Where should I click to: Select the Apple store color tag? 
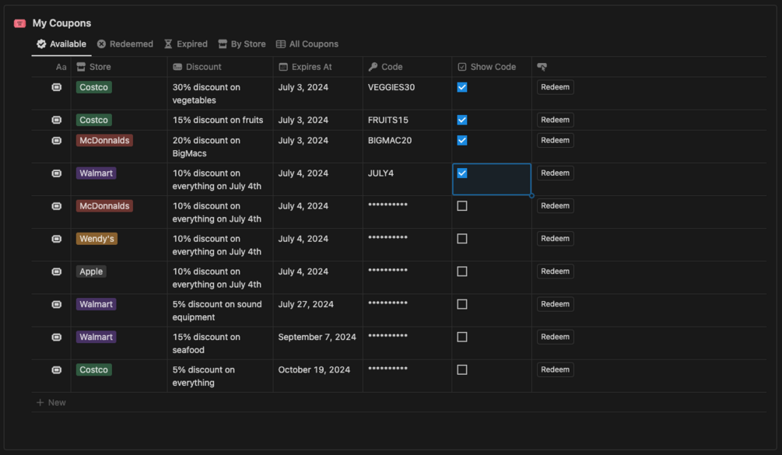(x=91, y=271)
